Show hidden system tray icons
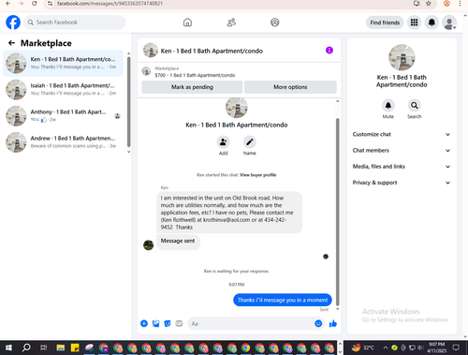Screen dimensions: 468x355 click(386, 348)
